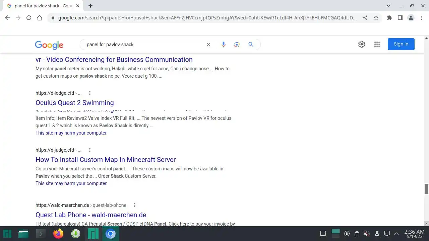Click the https://wald-maerchen.de URL text
The height and width of the screenshot is (241, 429).
point(62,205)
